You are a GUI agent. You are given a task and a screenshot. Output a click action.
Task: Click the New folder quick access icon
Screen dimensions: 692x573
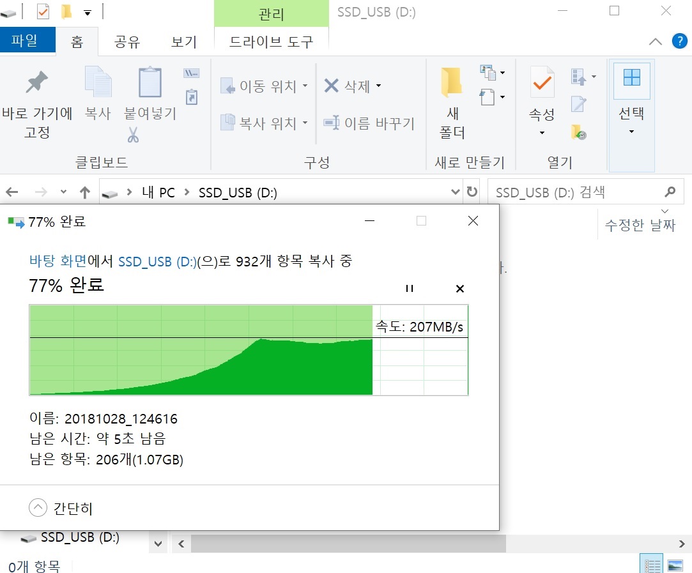pos(66,11)
